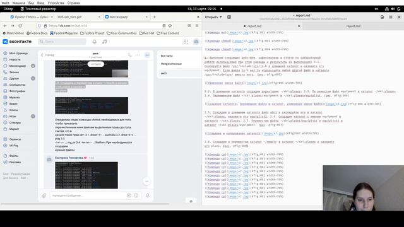Open Файлы in VK sidebar
This screenshot has width=404, height=227.
tap(11, 156)
